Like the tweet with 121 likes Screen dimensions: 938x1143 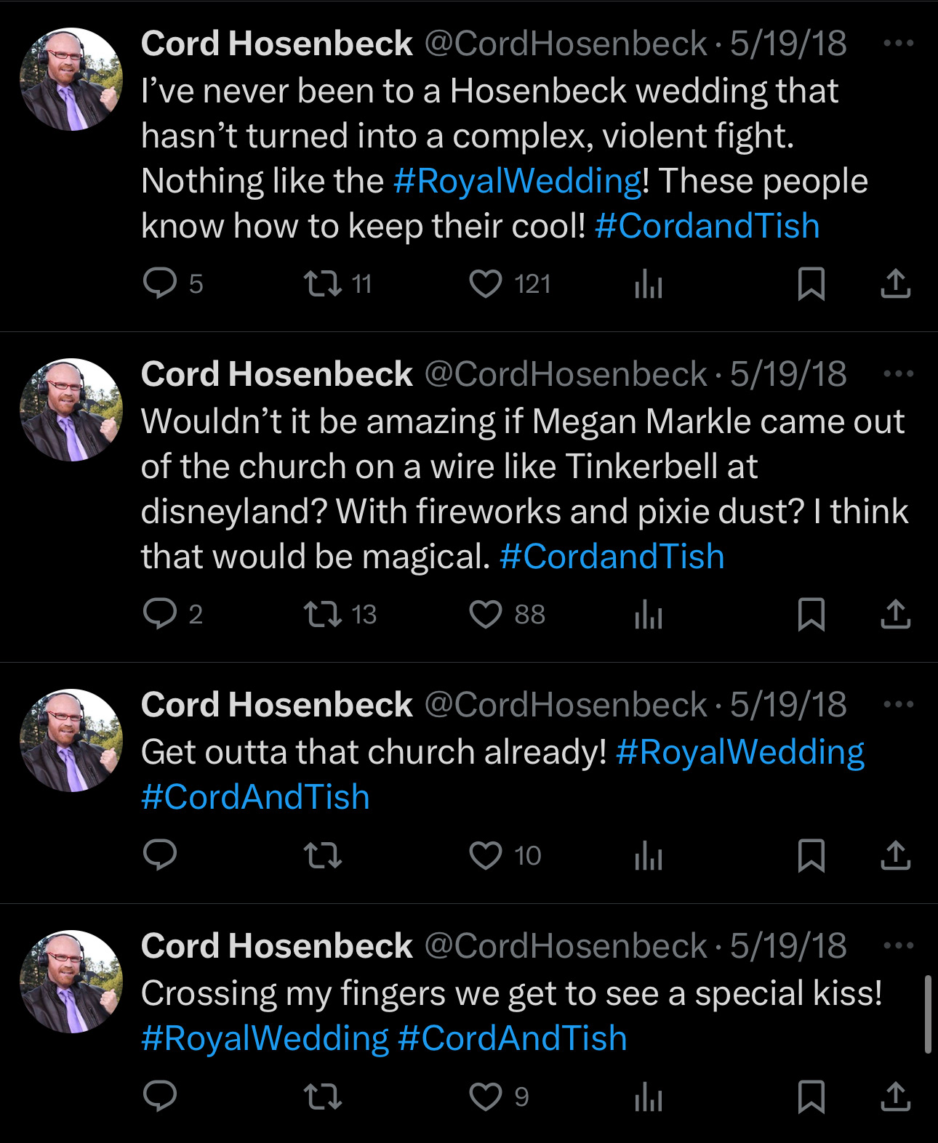tap(486, 283)
